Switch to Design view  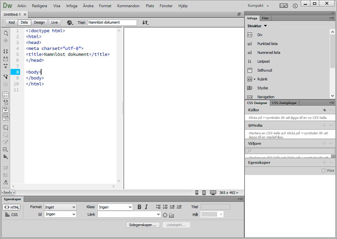(x=39, y=23)
